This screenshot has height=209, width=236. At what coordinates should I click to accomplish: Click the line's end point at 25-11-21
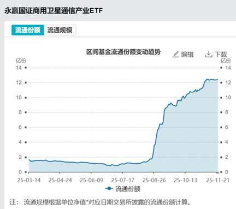(x=217, y=80)
